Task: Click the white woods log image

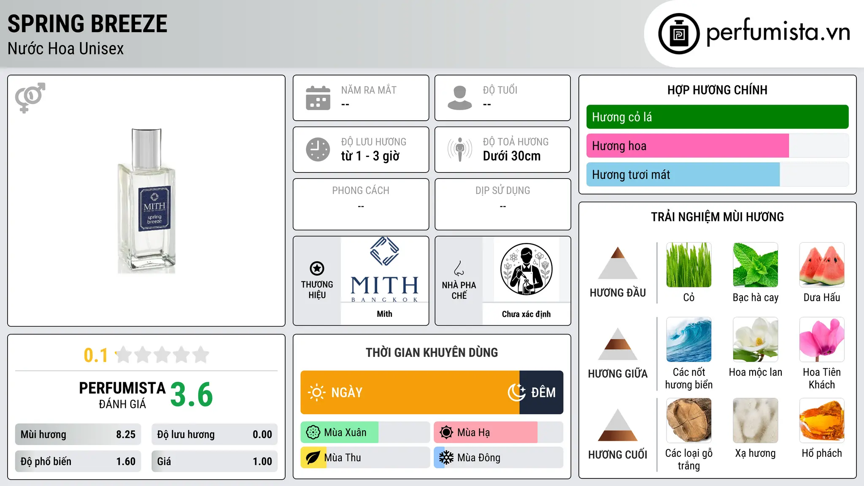Action: tap(689, 421)
